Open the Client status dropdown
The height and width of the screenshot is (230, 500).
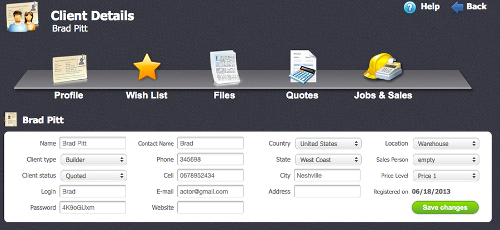93,176
